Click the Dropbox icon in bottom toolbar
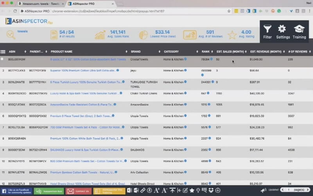 coord(211,190)
